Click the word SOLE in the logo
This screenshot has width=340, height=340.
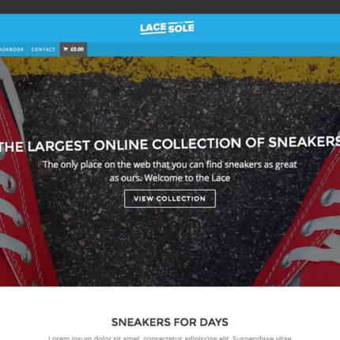coord(181,28)
